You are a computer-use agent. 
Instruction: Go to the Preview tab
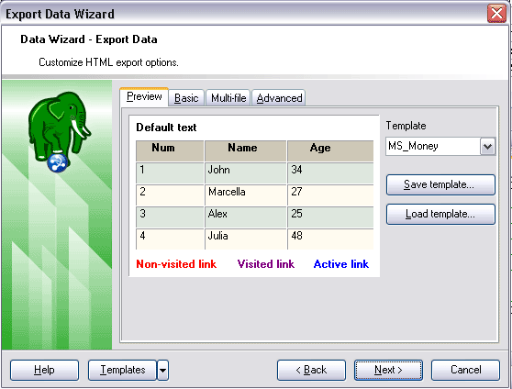click(x=144, y=96)
